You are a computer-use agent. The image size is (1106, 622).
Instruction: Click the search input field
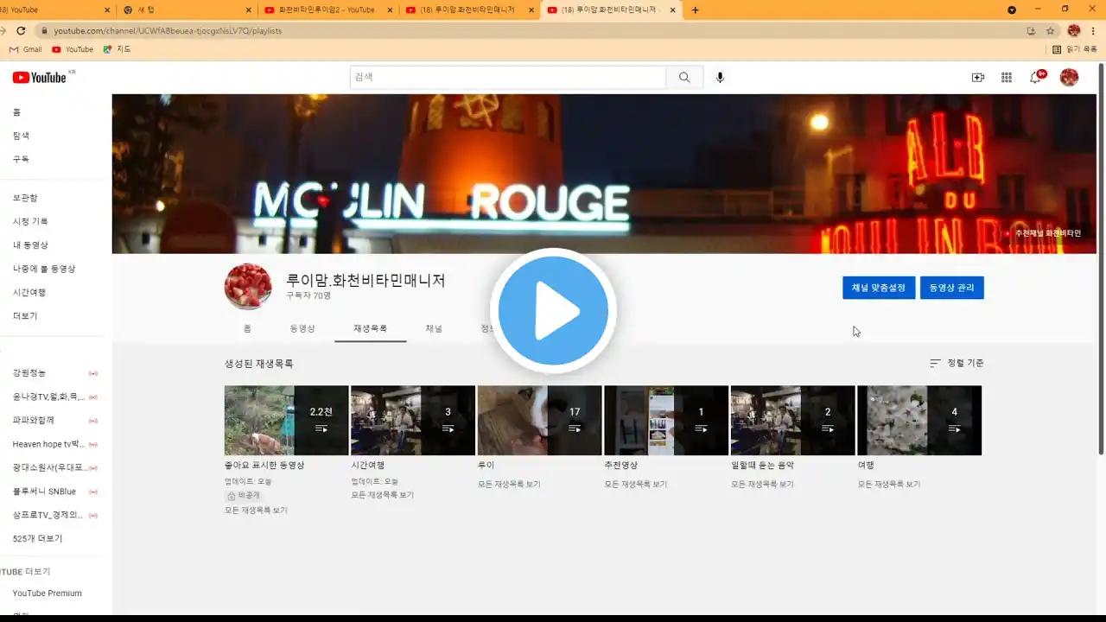pos(508,78)
